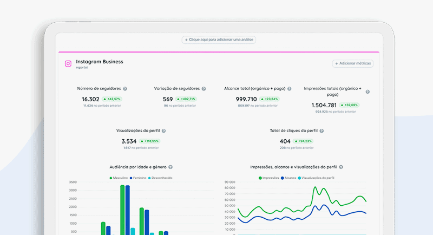
Task: Click 'Clique aqui para adicionar uma análise' button
Action: (219, 40)
